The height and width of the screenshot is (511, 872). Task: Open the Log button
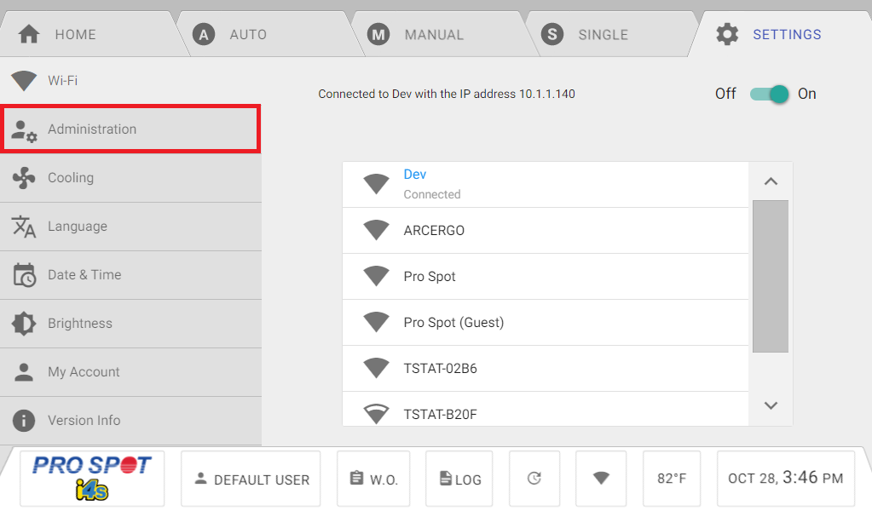coord(459,479)
